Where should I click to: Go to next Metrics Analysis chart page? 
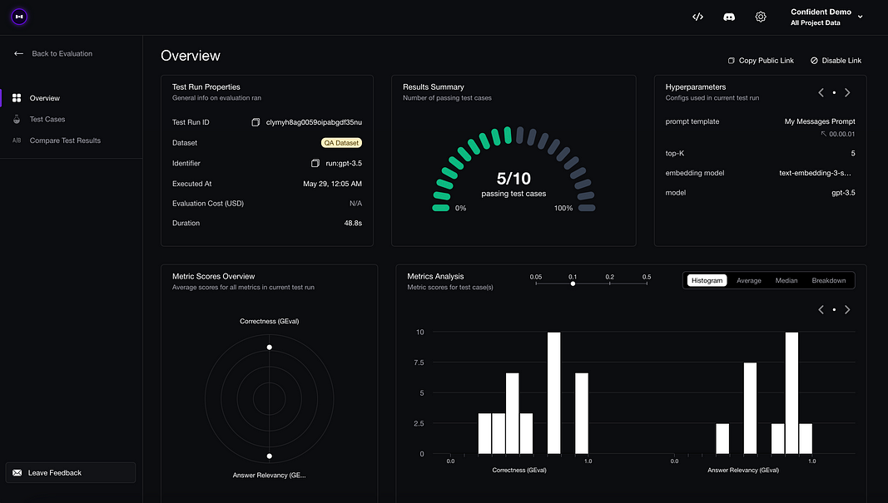coord(847,309)
